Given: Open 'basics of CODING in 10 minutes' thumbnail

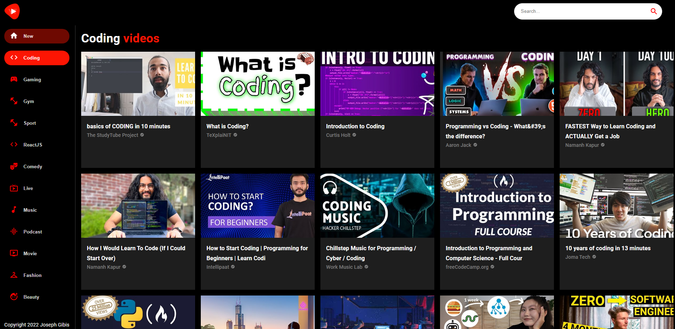Looking at the screenshot, I should (138, 84).
